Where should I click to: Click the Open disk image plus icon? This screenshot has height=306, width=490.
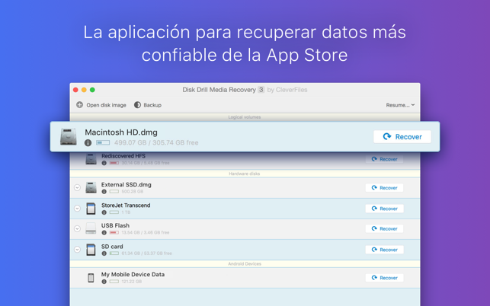pos(80,105)
